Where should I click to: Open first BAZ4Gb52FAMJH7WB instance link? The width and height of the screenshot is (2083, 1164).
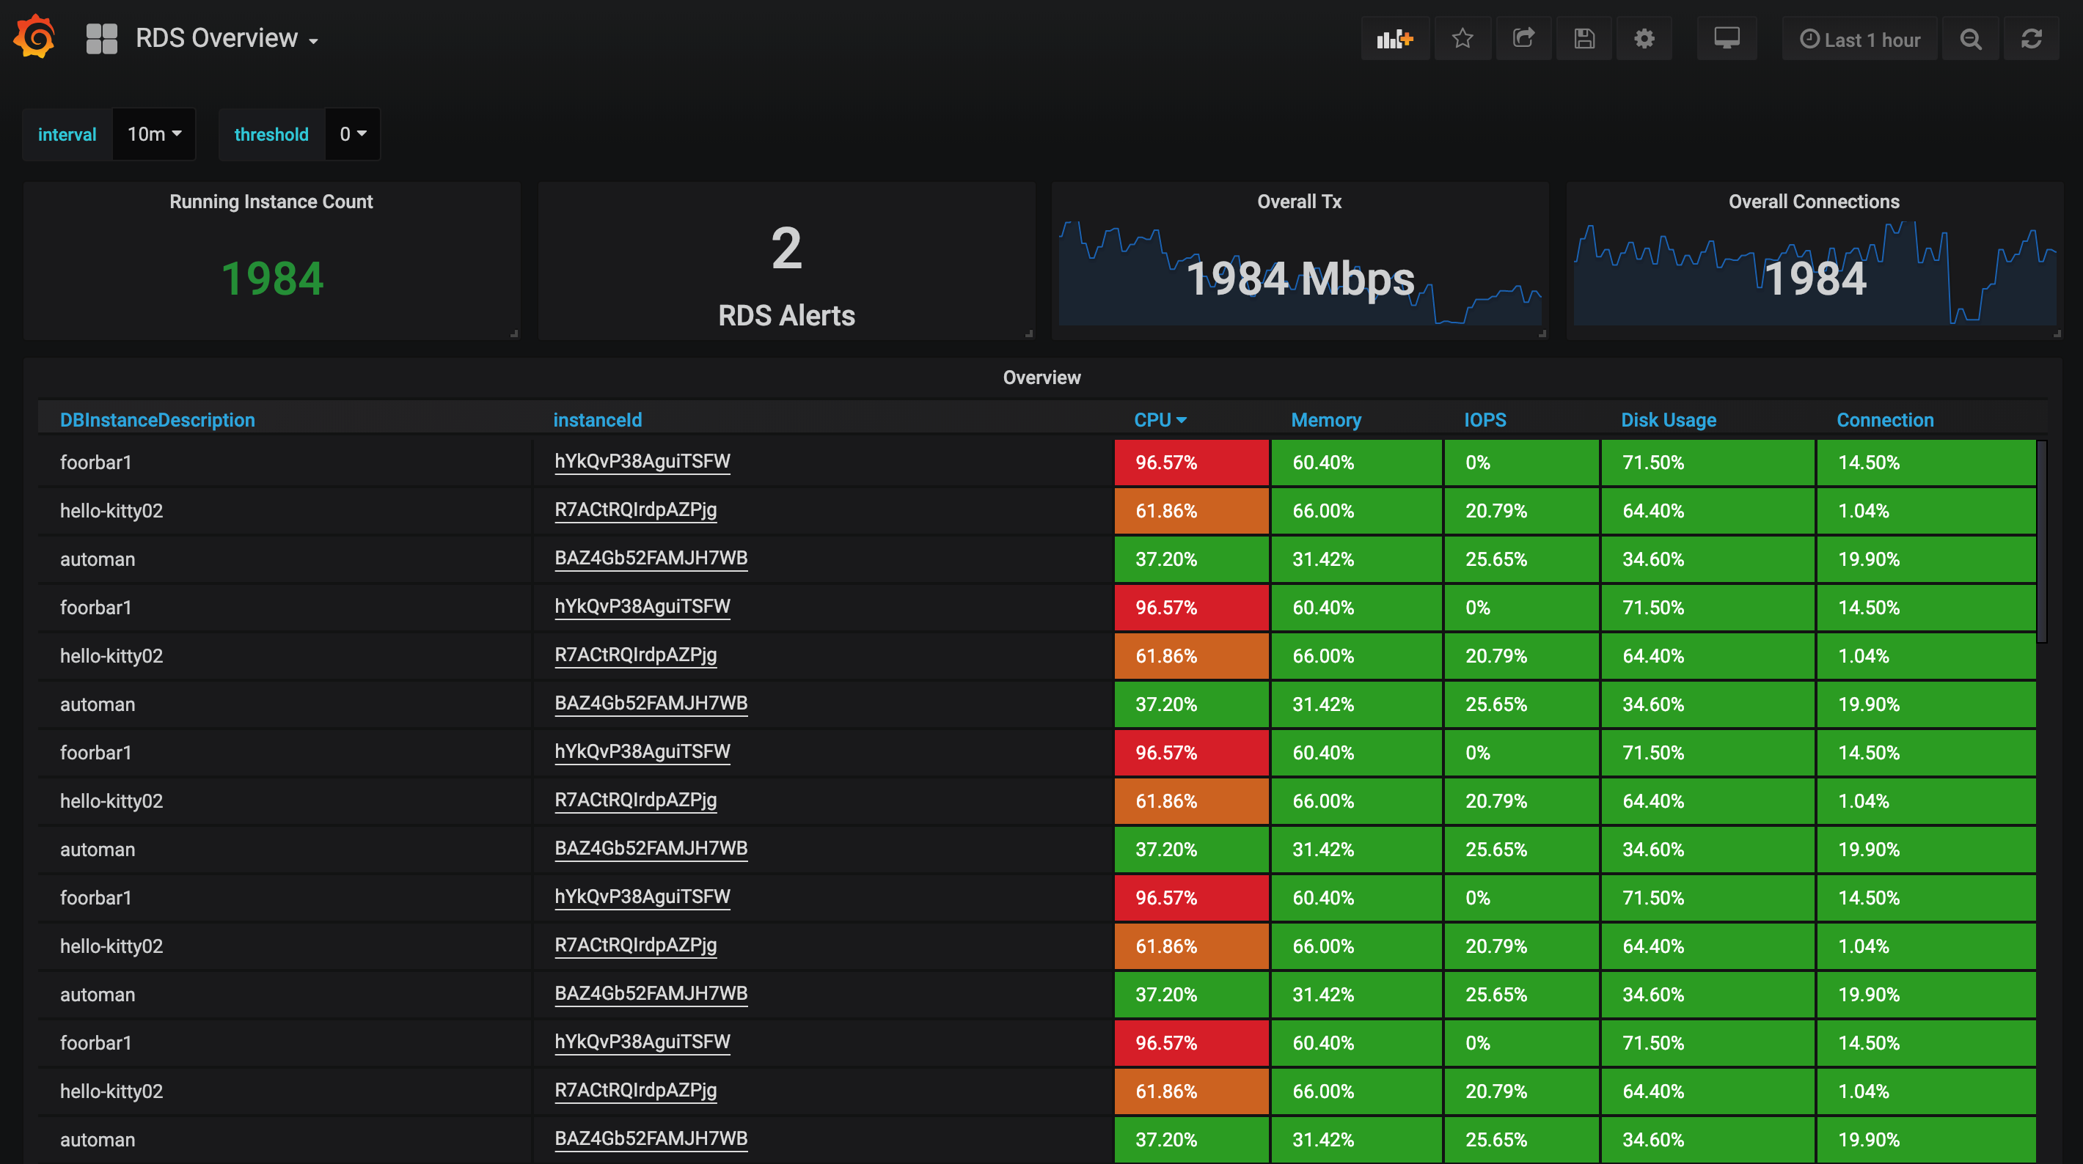(x=650, y=558)
